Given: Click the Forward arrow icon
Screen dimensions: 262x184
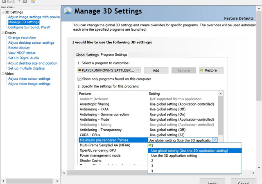Looking at the screenshot, I should tap(24, 2).
